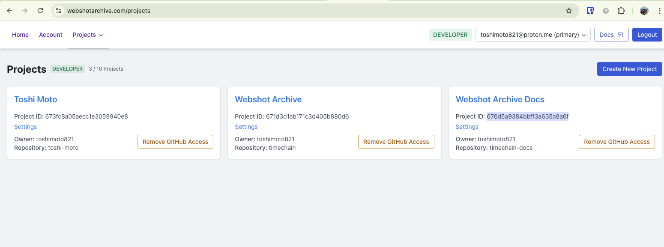Log out using the Logout button
The height and width of the screenshot is (247, 664).
click(x=647, y=35)
